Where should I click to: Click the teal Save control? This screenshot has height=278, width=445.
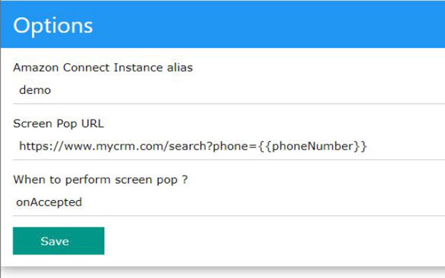58,241
